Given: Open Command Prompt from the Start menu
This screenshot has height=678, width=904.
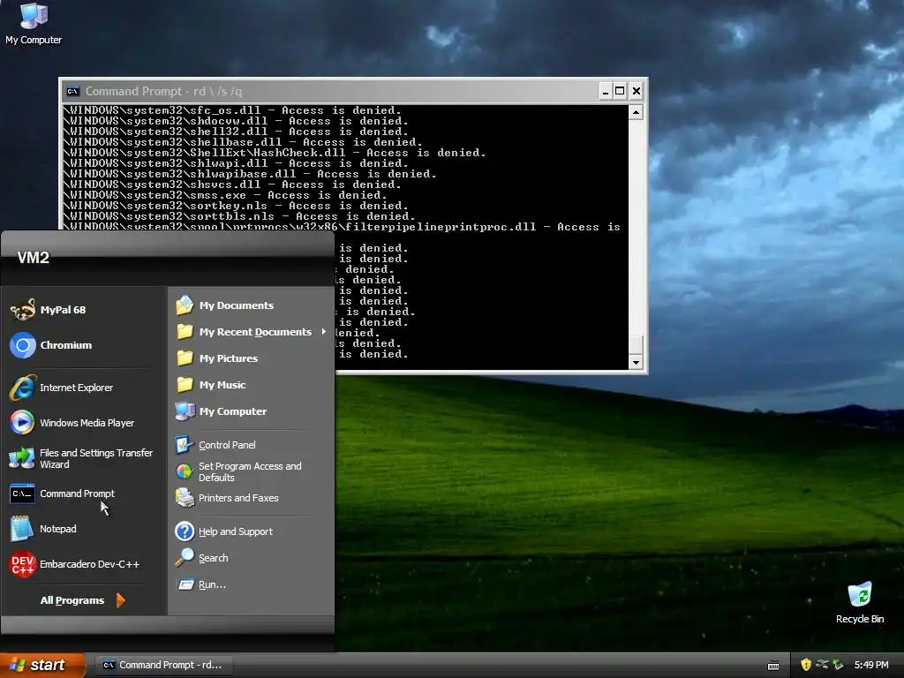Looking at the screenshot, I should coord(63,493).
